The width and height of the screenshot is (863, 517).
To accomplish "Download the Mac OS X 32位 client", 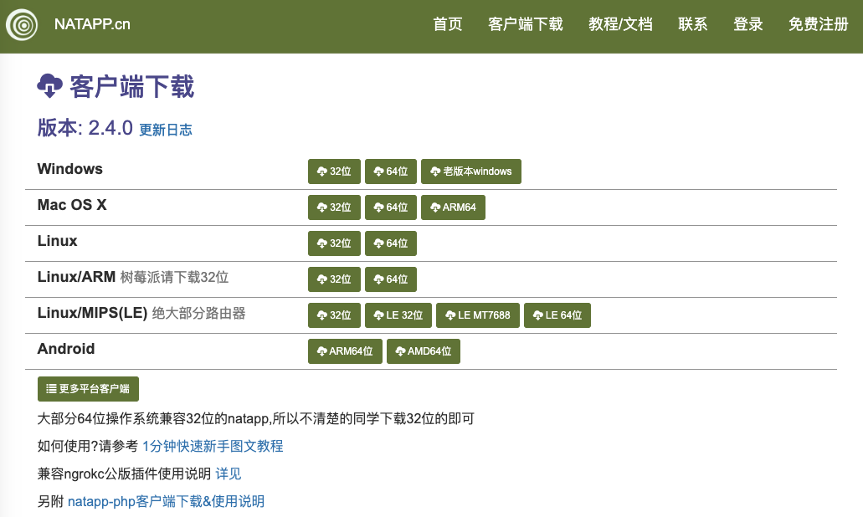I will 334,207.
